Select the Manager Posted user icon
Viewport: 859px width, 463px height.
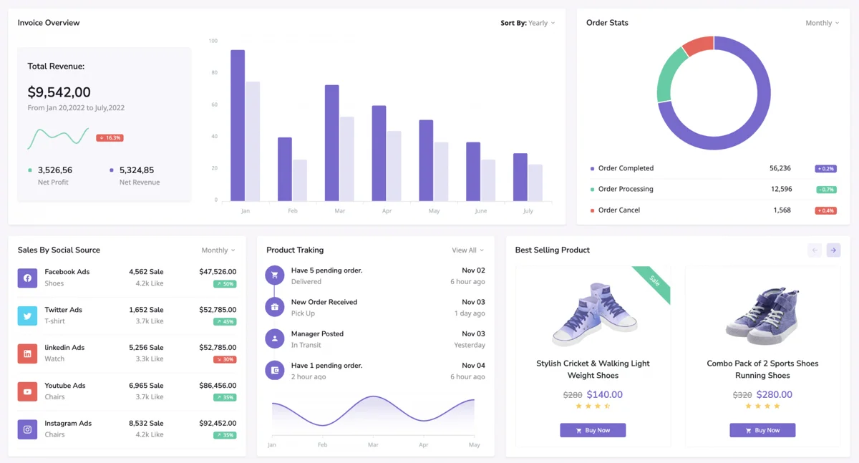point(274,338)
